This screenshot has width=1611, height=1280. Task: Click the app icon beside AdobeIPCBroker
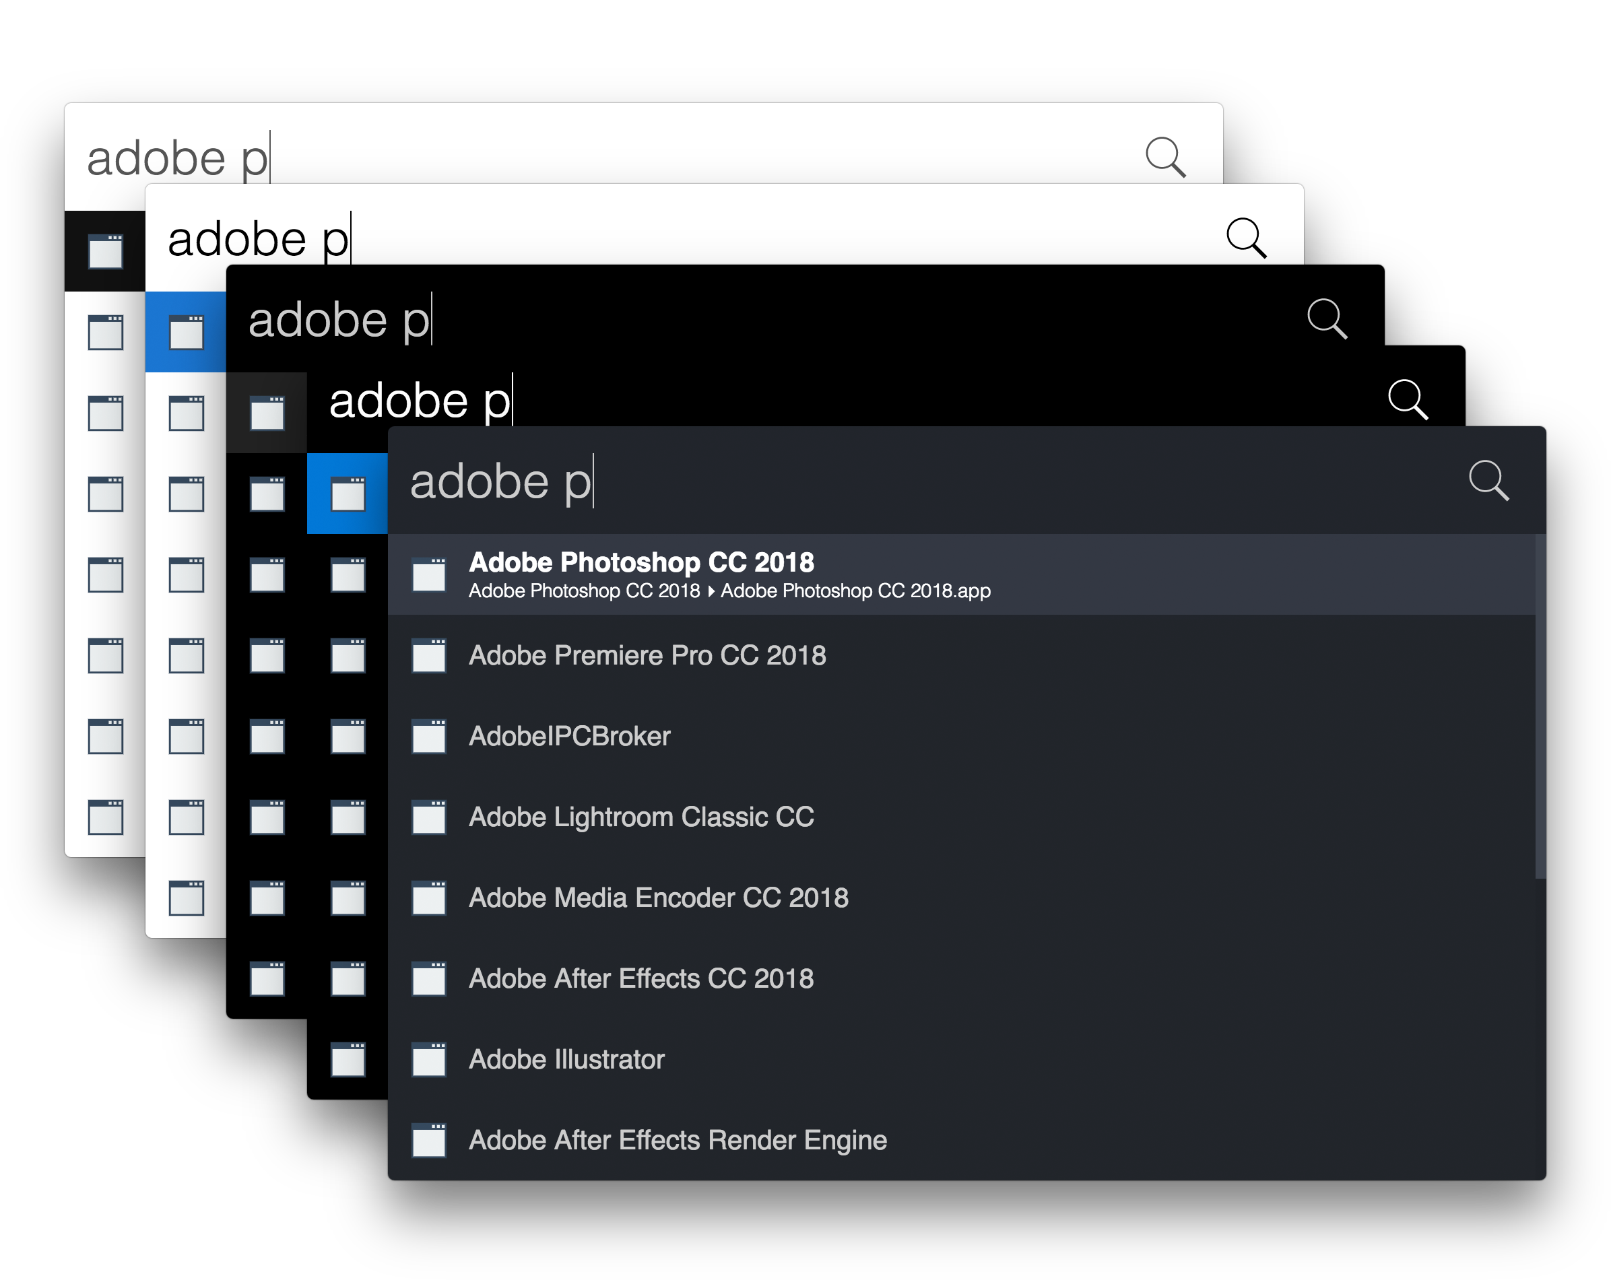(429, 736)
